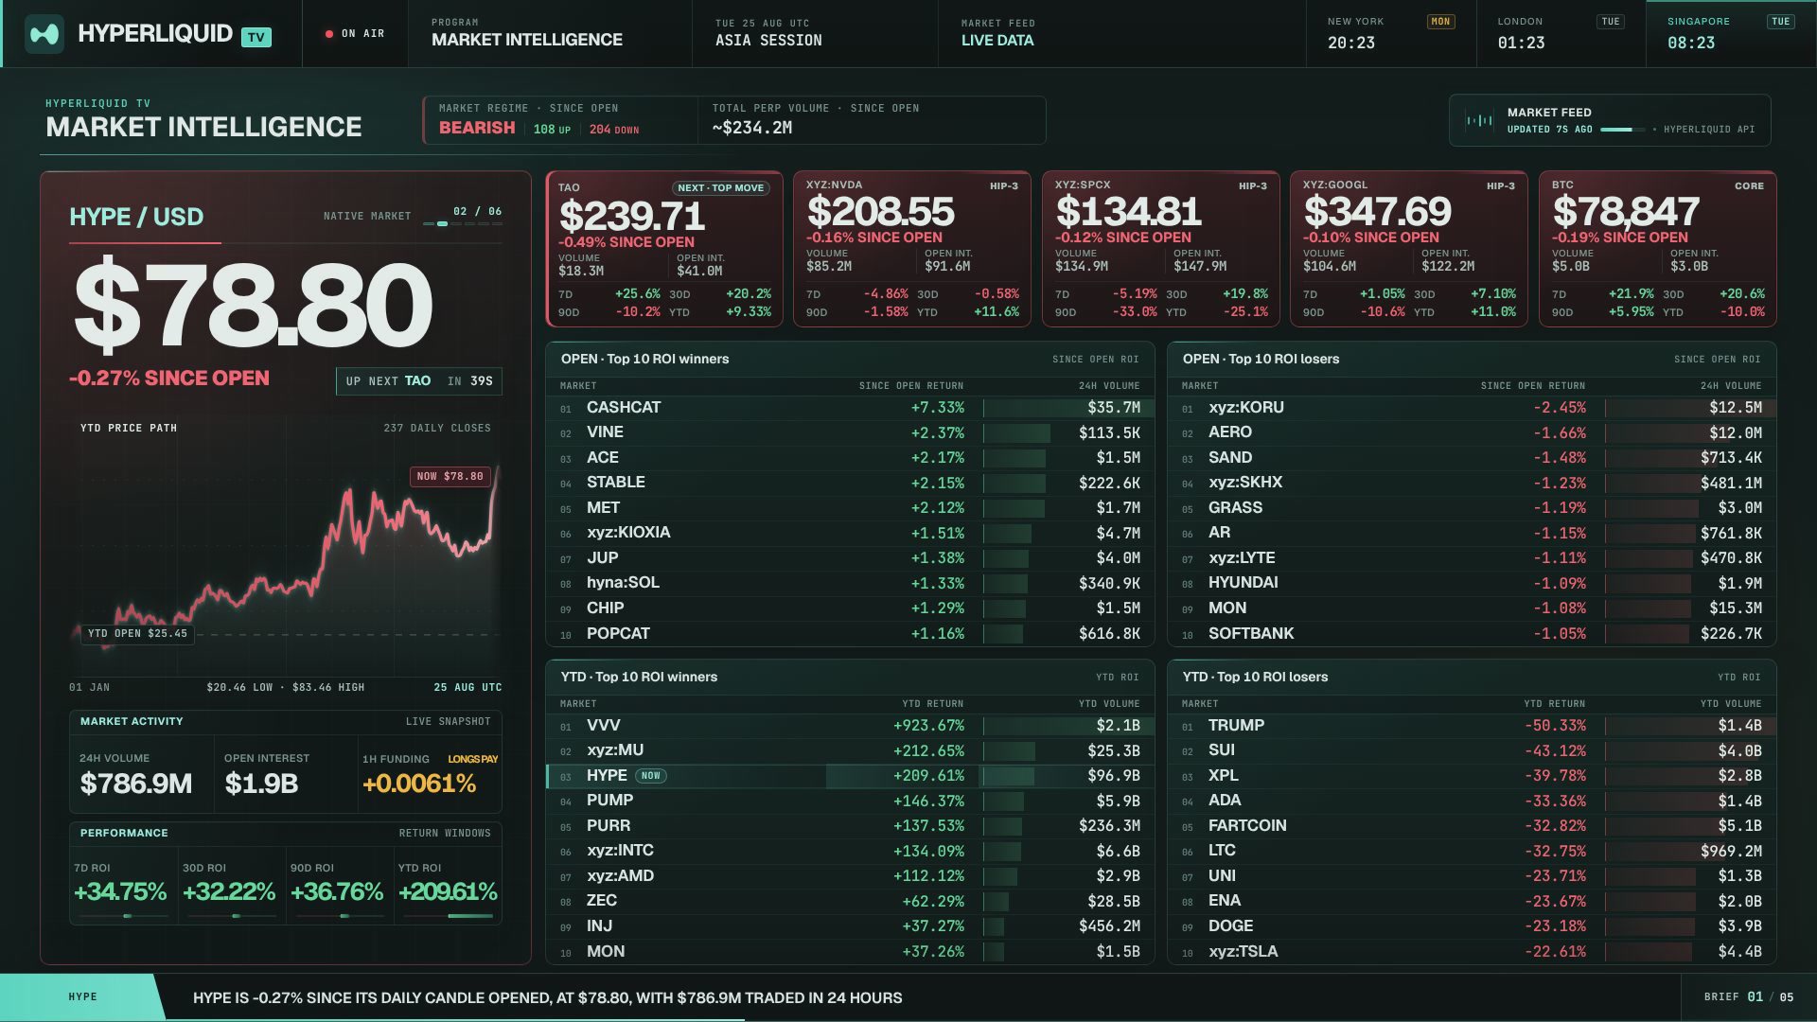Click the TV badge beside Hyperliquid
This screenshot has width=1817, height=1022.
(256, 37)
